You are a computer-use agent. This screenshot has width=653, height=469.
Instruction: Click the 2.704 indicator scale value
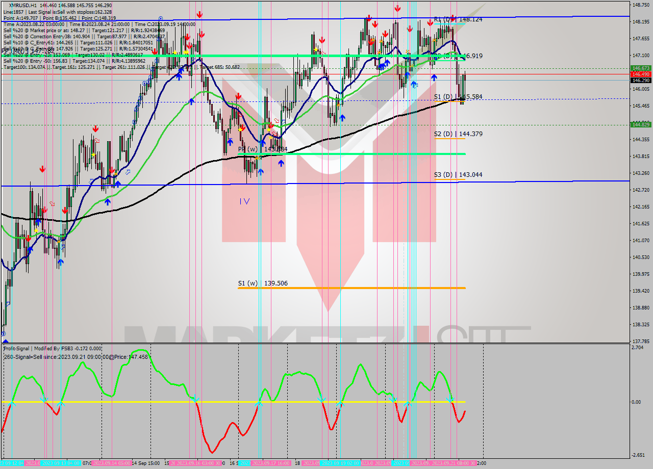coord(638,347)
